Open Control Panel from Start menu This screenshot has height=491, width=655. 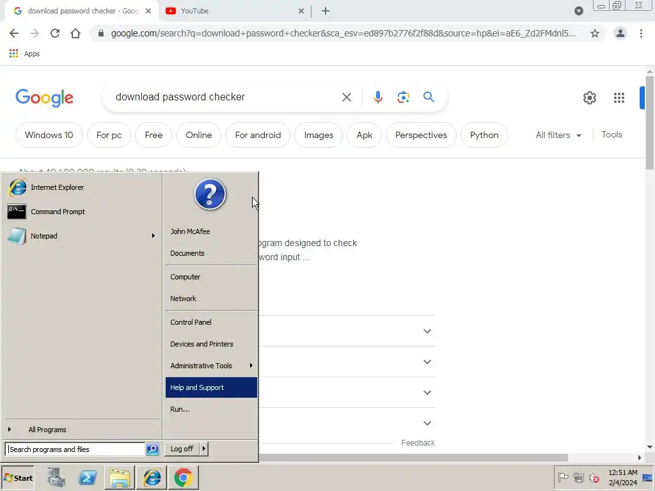[x=211, y=322]
